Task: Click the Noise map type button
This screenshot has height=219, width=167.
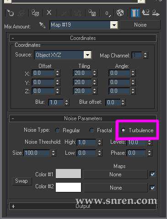Action: click(x=140, y=25)
